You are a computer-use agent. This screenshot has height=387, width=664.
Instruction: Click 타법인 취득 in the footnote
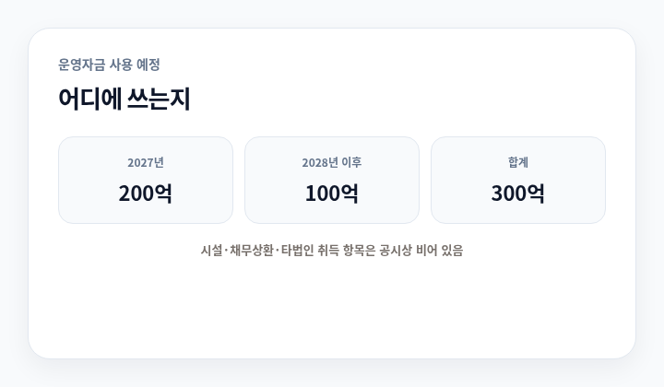click(x=310, y=251)
